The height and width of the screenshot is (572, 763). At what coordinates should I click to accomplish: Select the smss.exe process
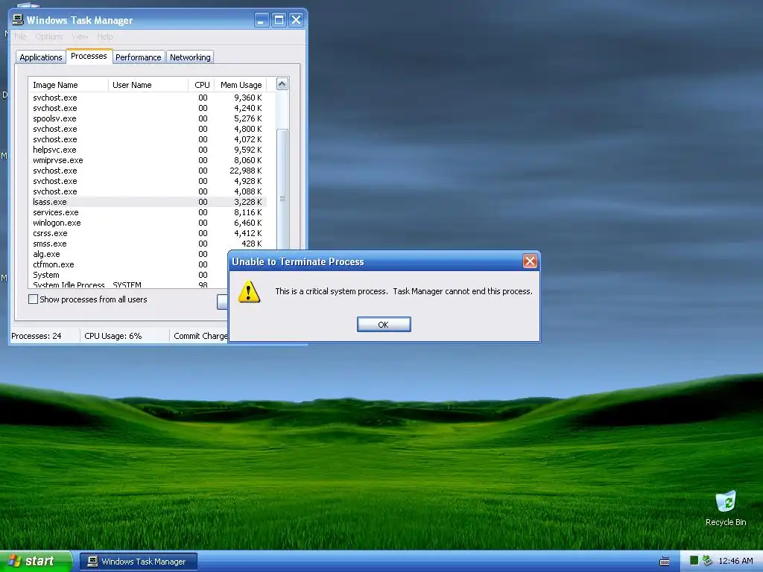point(148,244)
